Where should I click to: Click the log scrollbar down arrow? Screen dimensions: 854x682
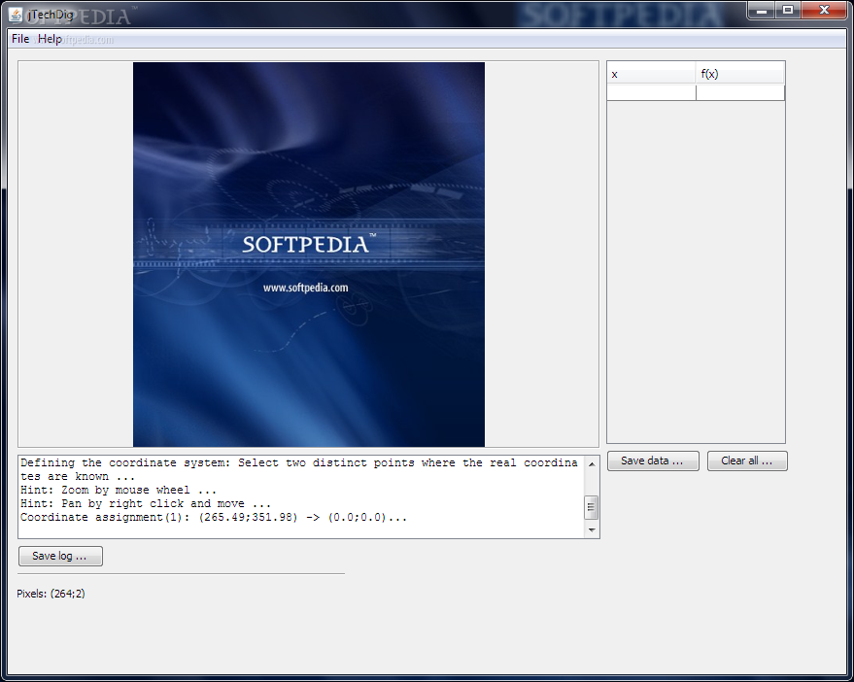pyautogui.click(x=592, y=530)
